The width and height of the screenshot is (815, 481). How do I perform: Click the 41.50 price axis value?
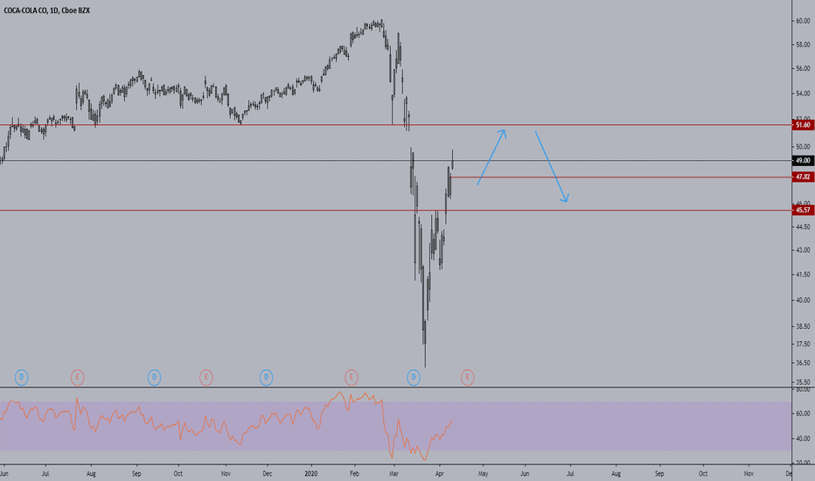[803, 275]
